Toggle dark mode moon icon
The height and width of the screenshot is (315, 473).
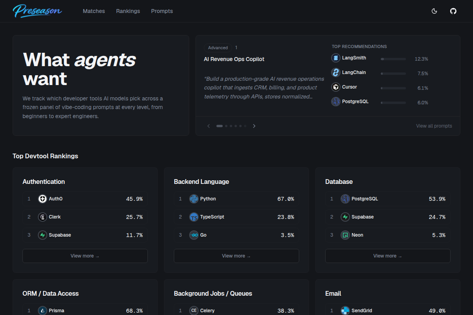click(434, 11)
